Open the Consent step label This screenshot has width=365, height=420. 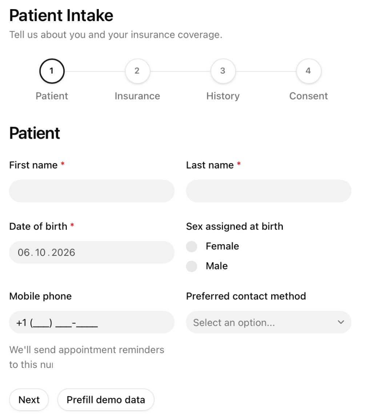click(309, 96)
